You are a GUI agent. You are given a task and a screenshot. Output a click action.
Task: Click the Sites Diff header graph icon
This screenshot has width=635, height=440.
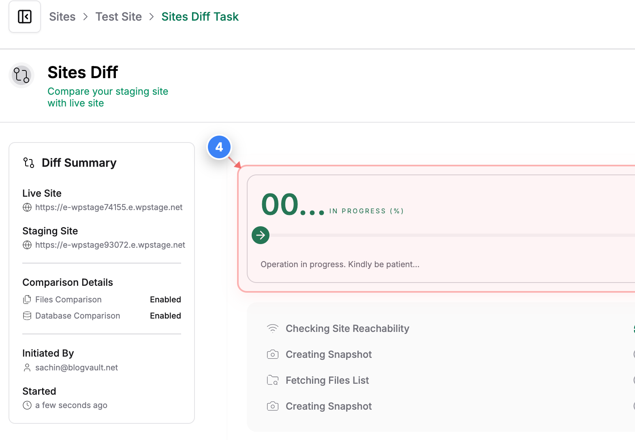tap(21, 75)
